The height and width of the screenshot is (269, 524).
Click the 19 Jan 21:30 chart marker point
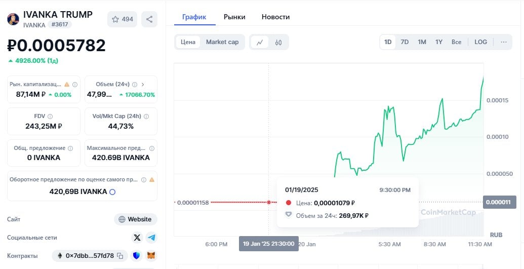click(x=269, y=202)
